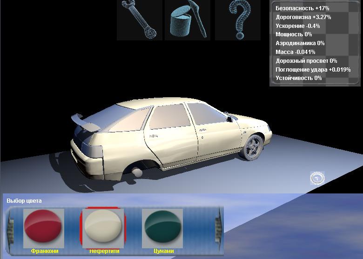Click the Цунами color name label
The width and height of the screenshot is (363, 259).
pos(163,251)
